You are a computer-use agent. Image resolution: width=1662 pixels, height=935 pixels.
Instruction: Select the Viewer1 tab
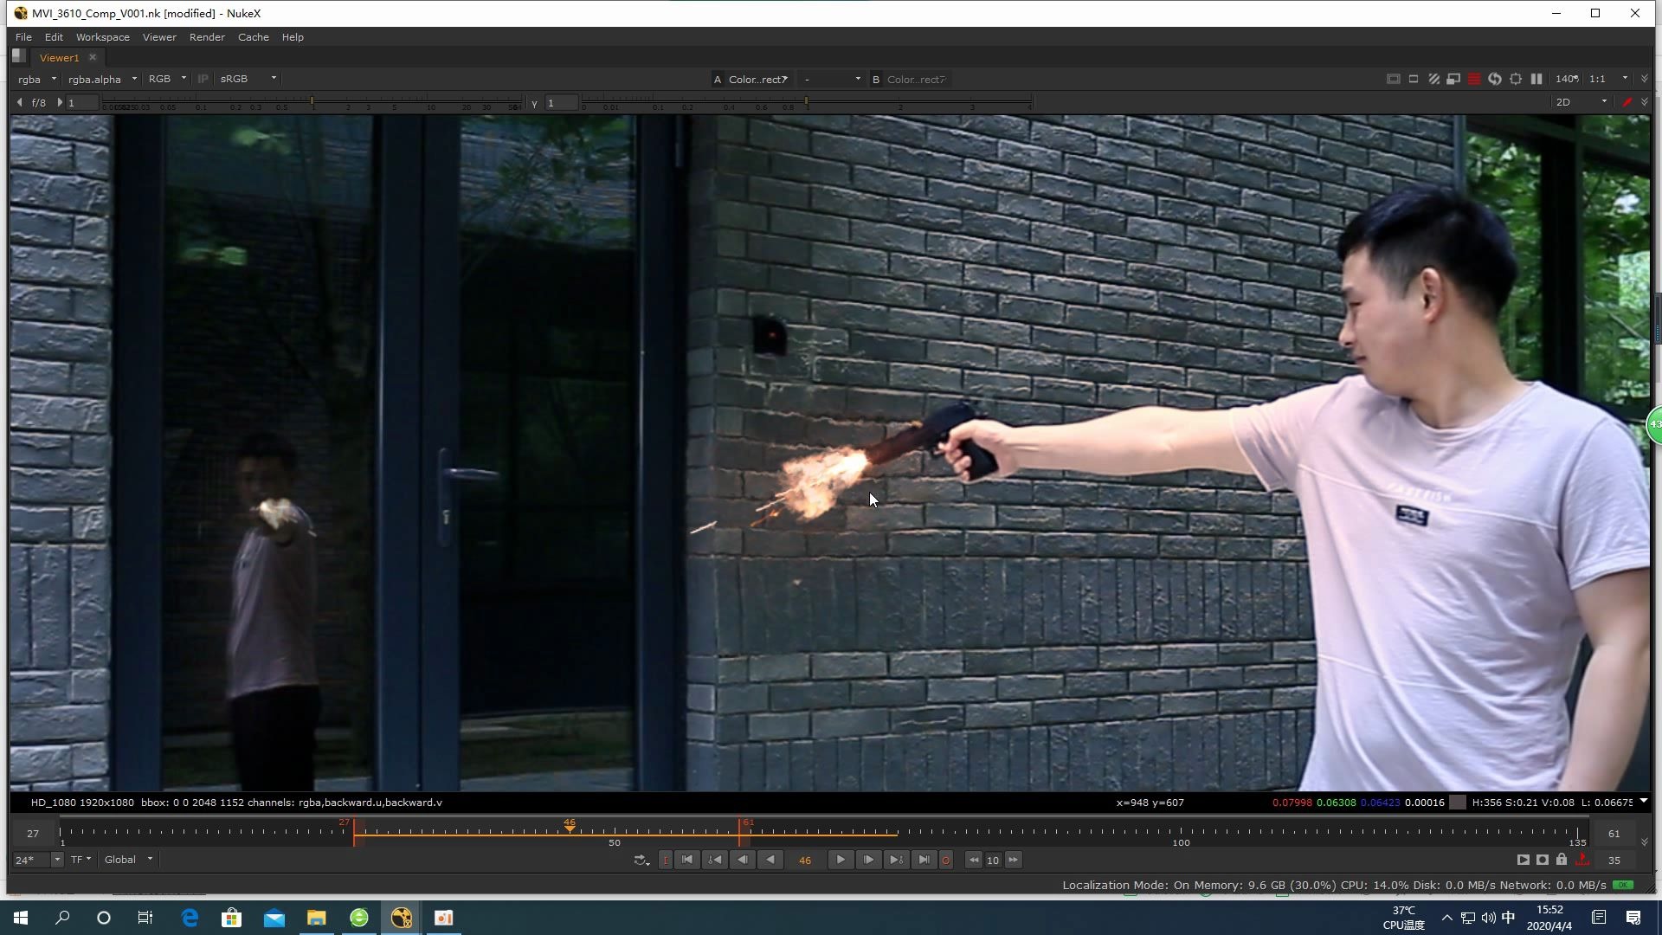[x=59, y=57]
